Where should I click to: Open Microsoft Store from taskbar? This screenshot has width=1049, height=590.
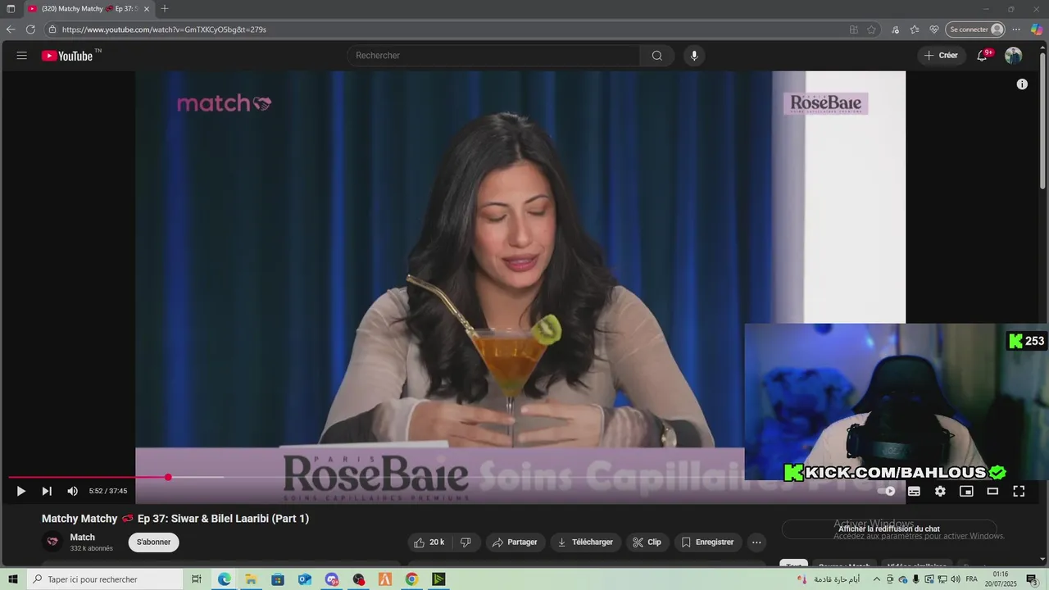pyautogui.click(x=278, y=579)
